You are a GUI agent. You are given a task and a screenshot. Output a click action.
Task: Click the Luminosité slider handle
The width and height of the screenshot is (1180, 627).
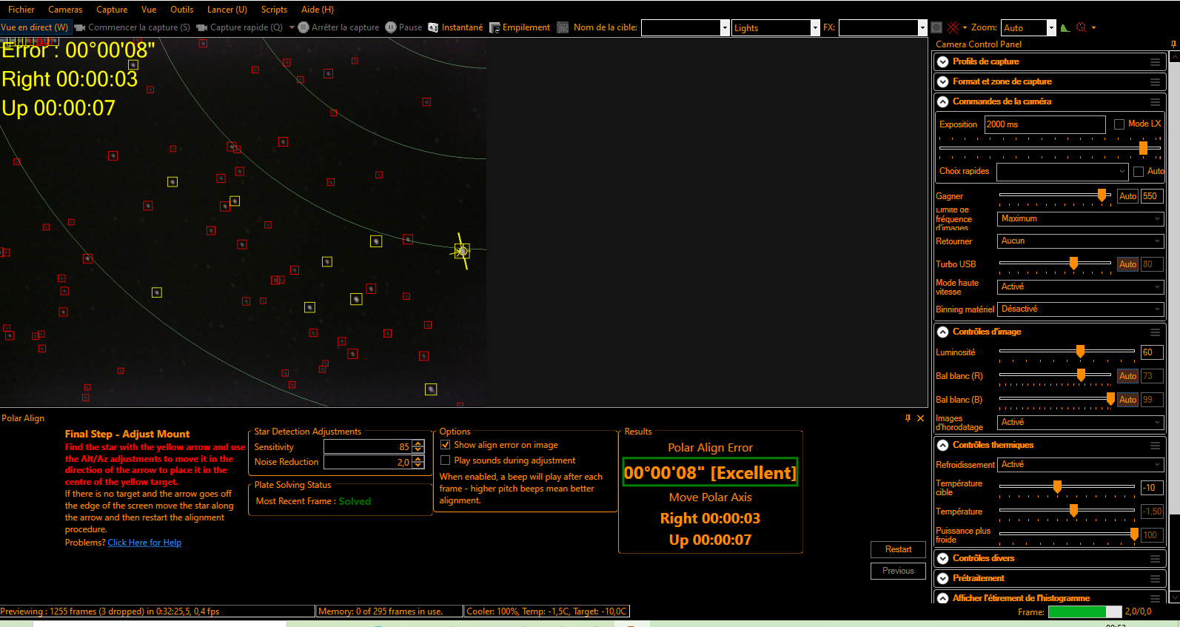coord(1080,352)
